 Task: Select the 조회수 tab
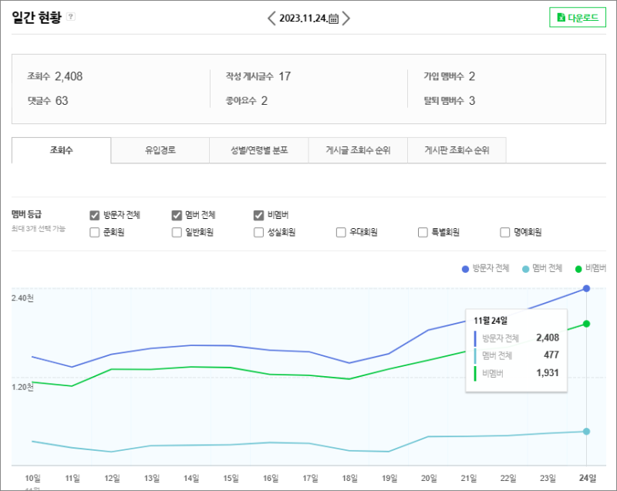tap(62, 150)
